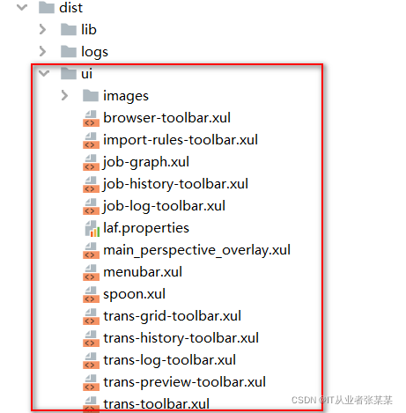This screenshot has height=413, width=406.
Task: Click the laf.properties file icon
Action: [92, 228]
